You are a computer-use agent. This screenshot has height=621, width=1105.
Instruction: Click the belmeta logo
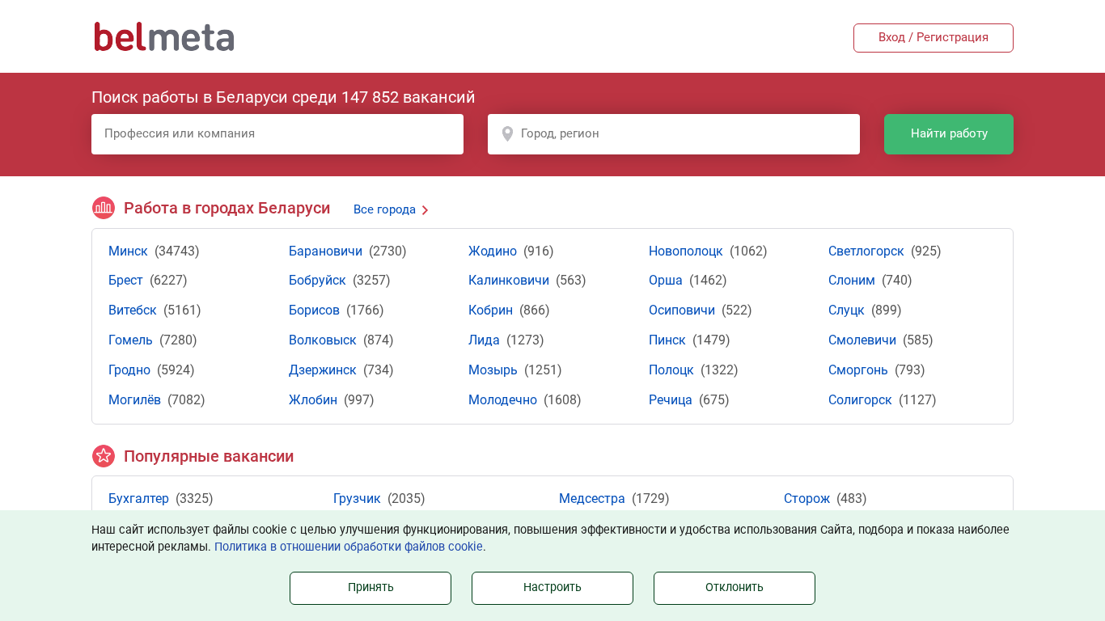click(164, 37)
